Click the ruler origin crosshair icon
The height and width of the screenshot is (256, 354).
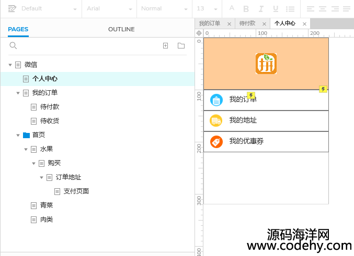(x=199, y=33)
